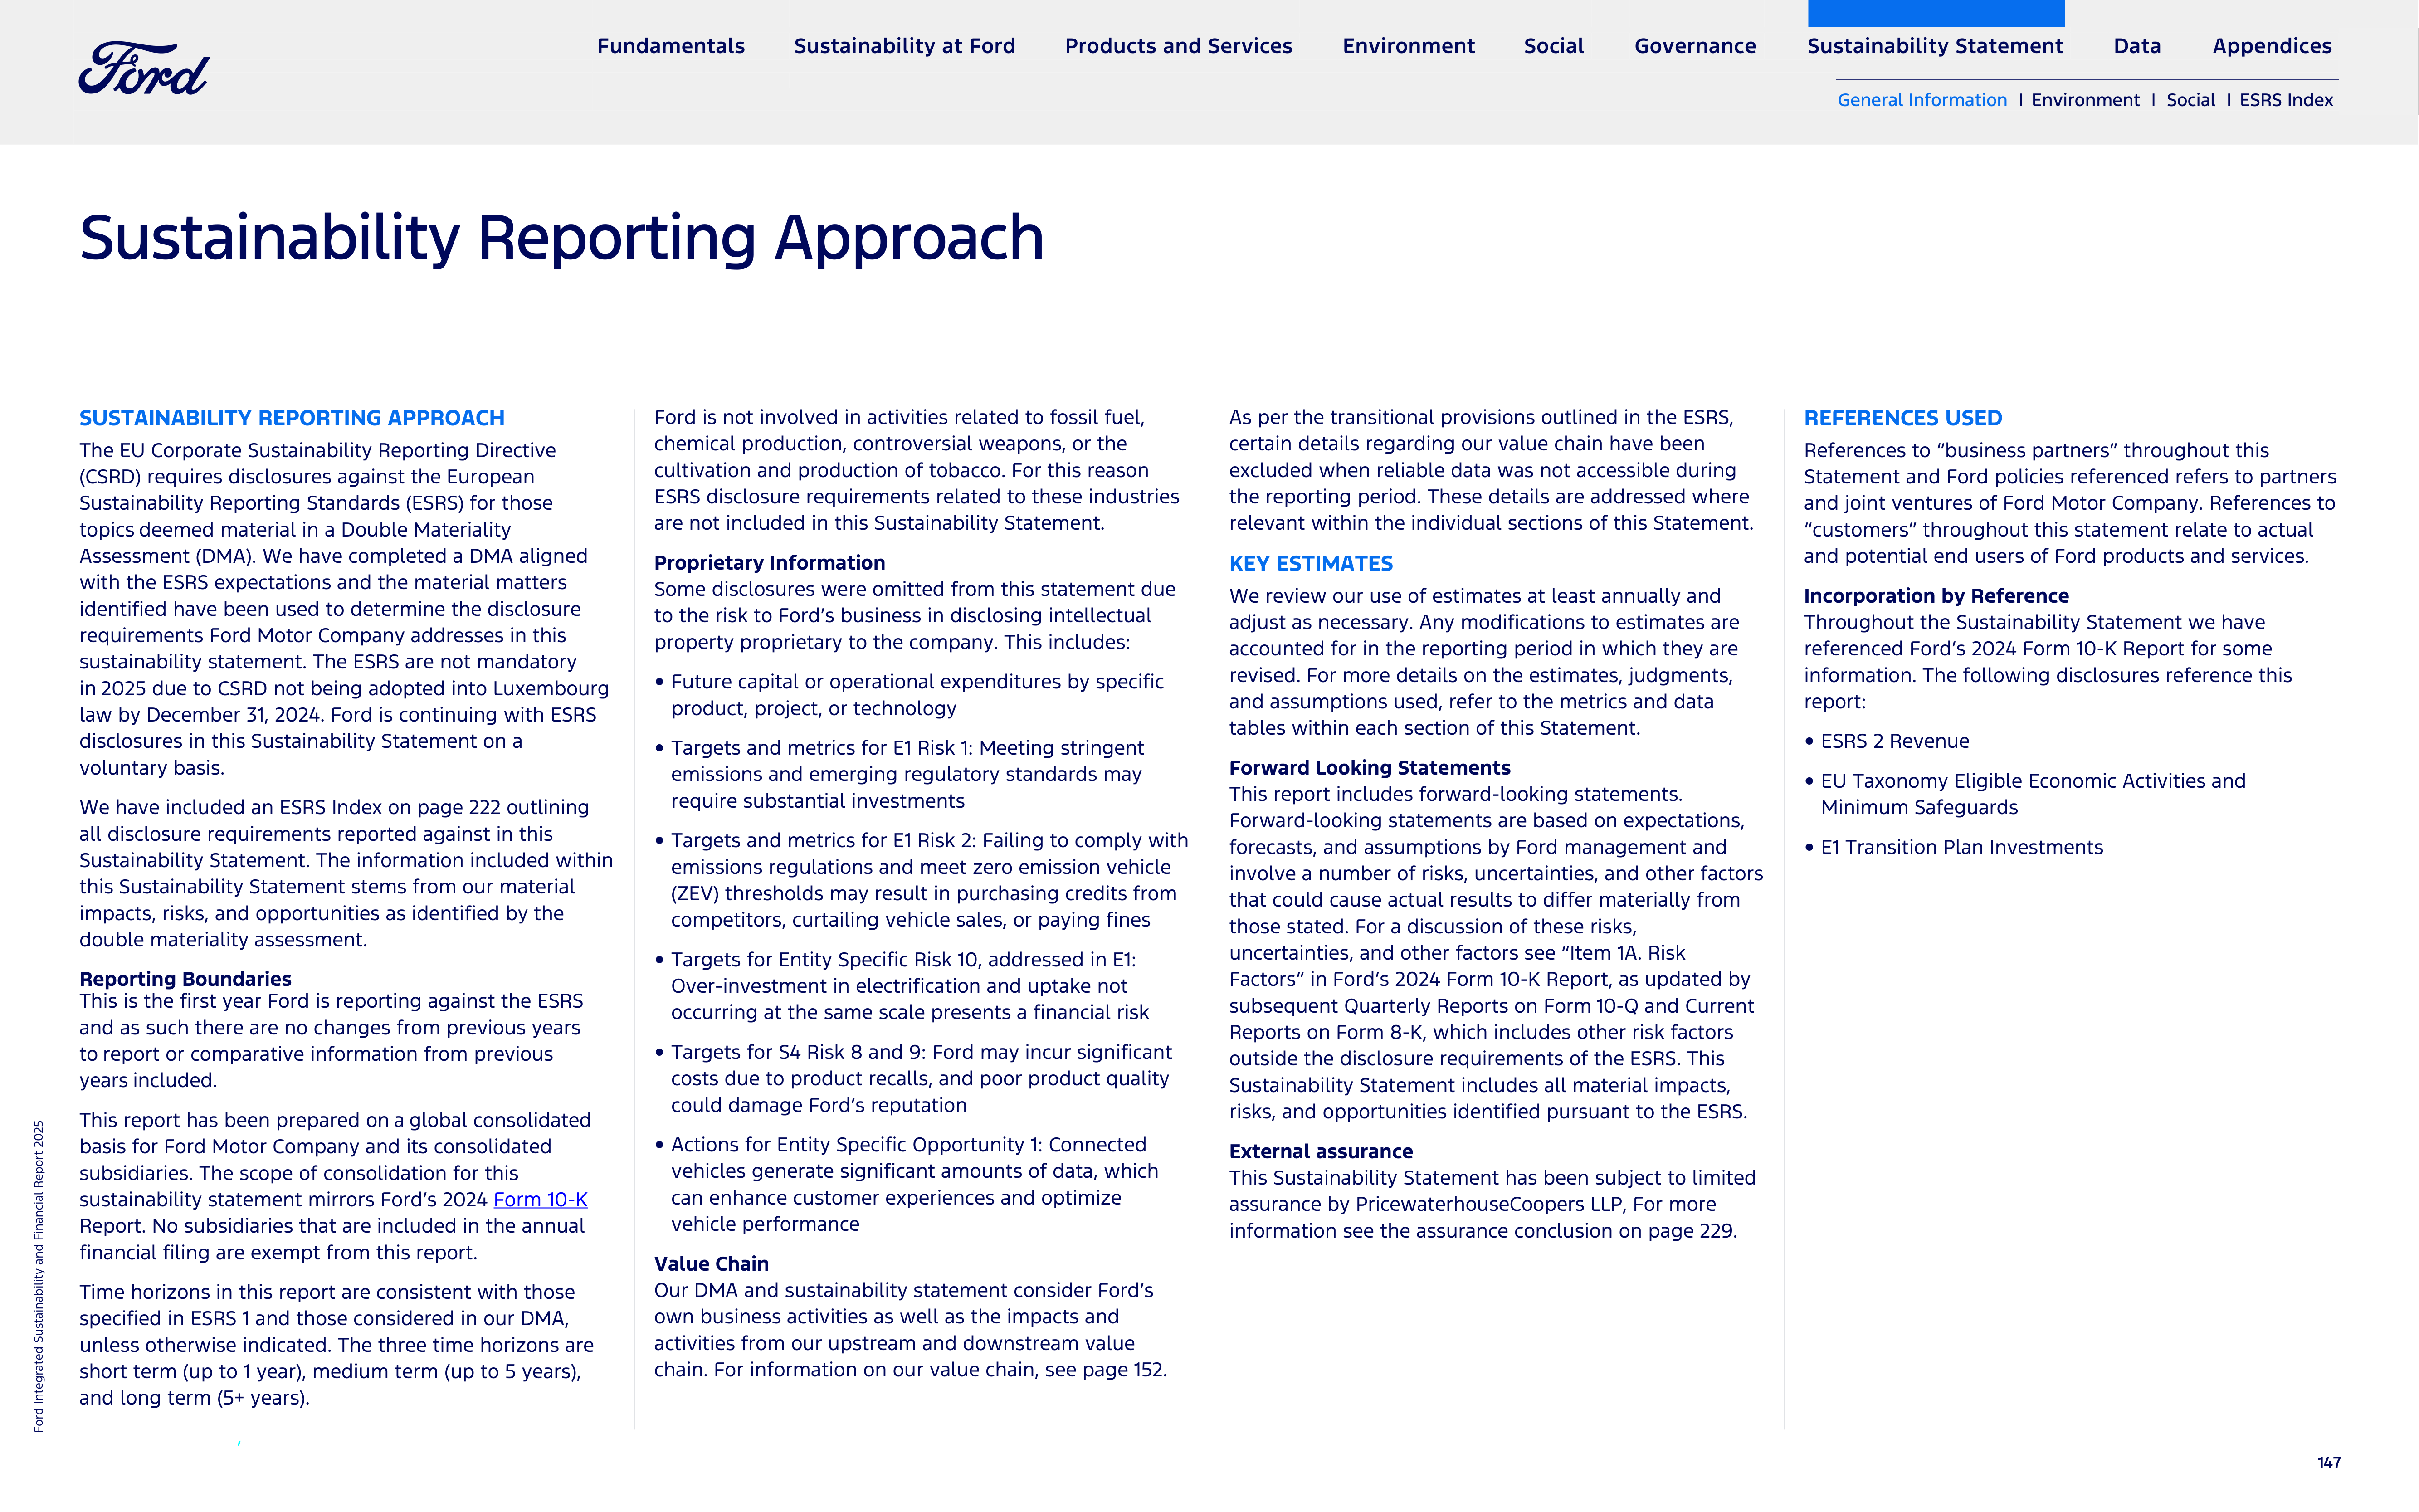Screen dimensions: 2419x1512
Task: Click the Entity Specific Opportunity 1 bullet
Action: tap(906, 1185)
